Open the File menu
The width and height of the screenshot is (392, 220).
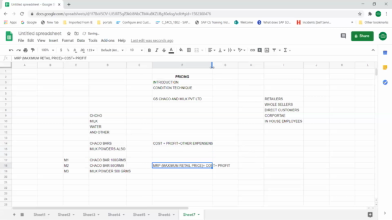(21, 40)
